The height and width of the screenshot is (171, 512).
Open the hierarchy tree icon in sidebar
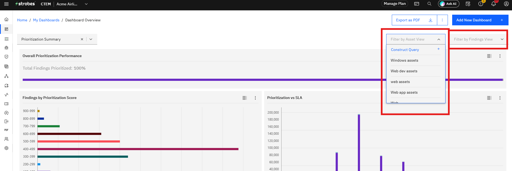(x=6, y=76)
